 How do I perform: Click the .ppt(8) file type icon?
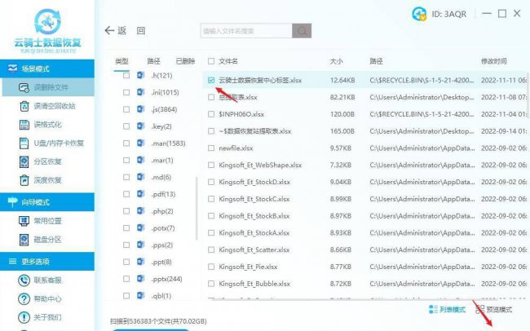pyautogui.click(x=140, y=262)
